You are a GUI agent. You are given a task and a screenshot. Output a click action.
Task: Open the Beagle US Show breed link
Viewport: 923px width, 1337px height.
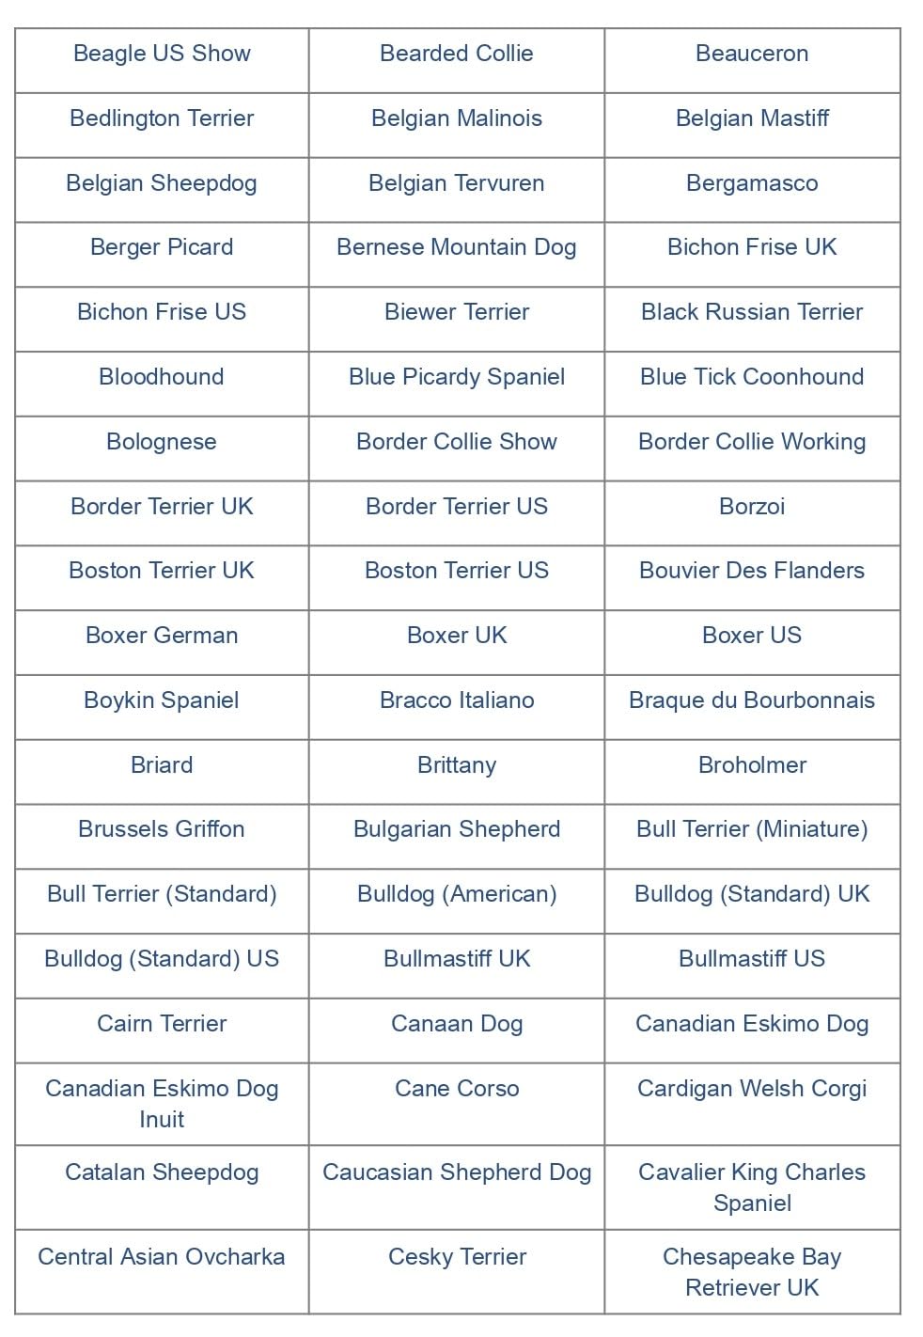[x=162, y=54]
